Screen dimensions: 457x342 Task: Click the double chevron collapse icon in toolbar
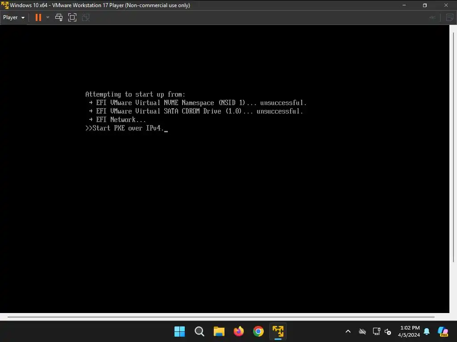(x=432, y=17)
